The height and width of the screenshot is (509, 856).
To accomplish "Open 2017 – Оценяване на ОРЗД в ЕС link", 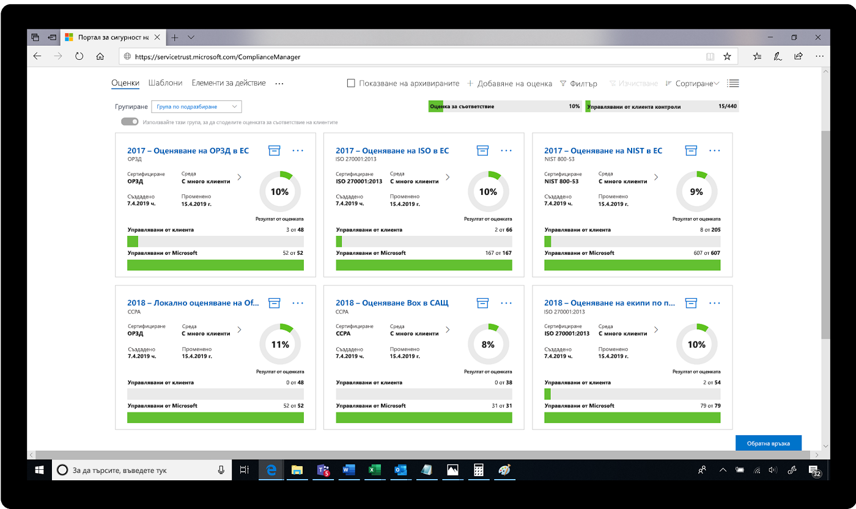I will click(x=188, y=150).
